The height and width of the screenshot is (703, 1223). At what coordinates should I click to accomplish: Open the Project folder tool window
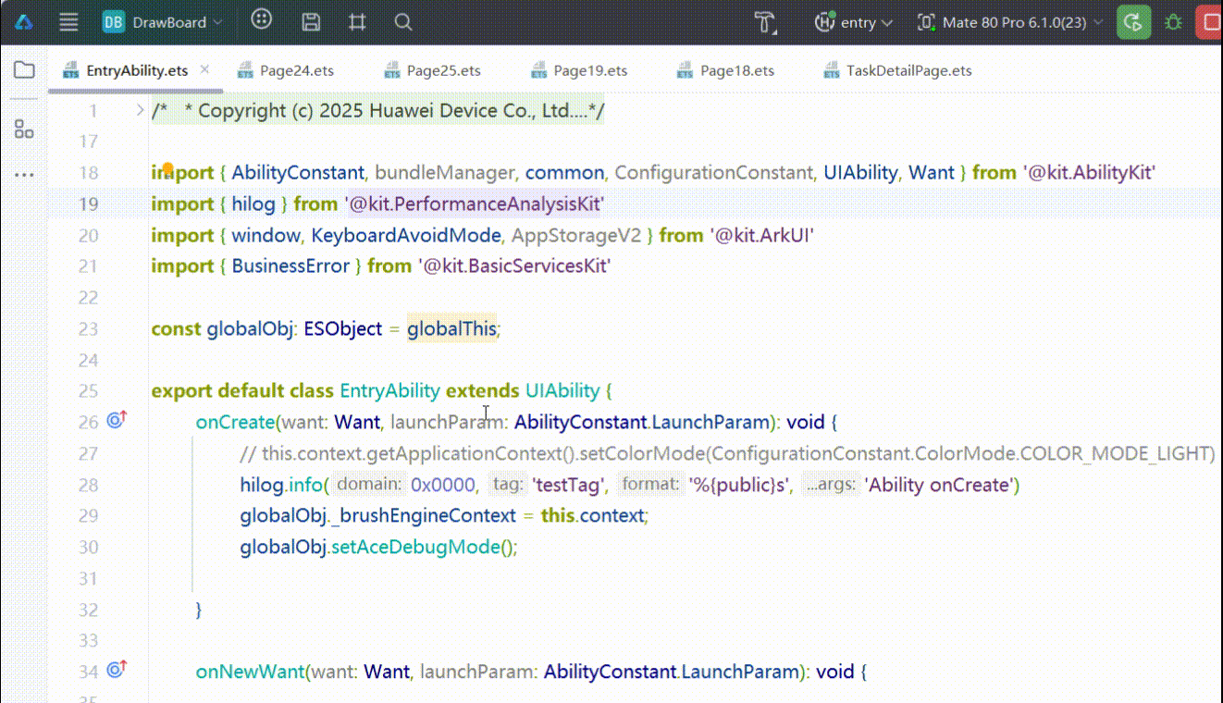pos(24,70)
